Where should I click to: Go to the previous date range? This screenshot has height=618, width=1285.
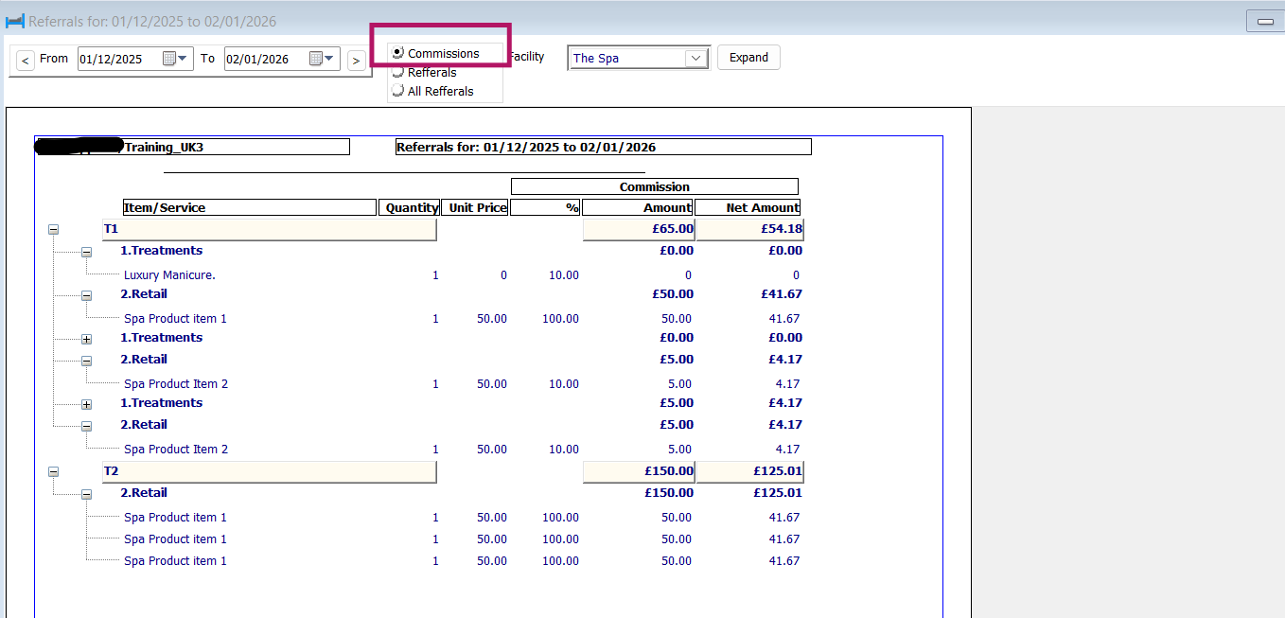pyautogui.click(x=26, y=61)
